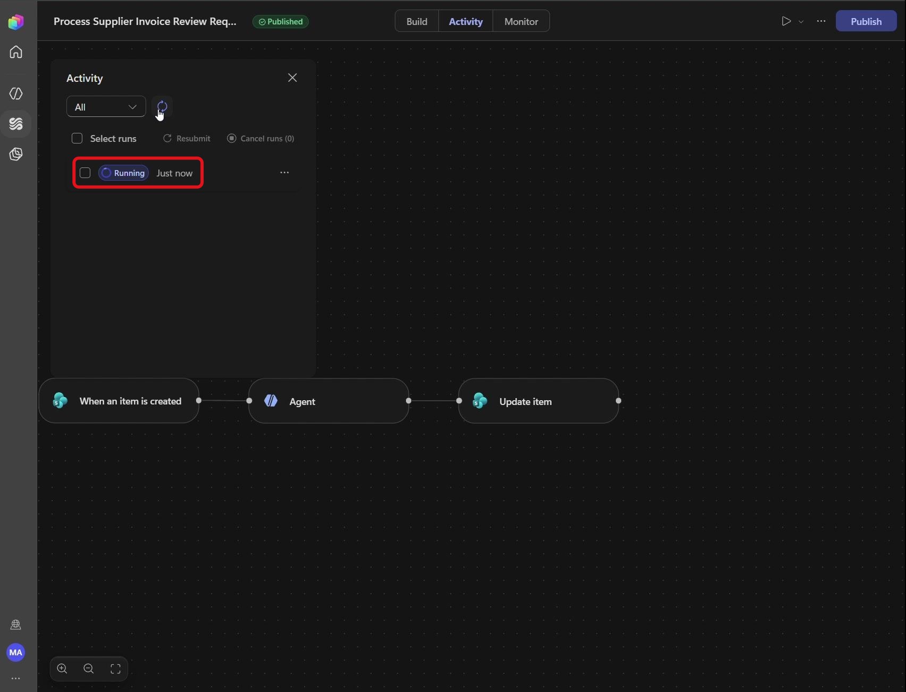This screenshot has height=692, width=906.
Task: Open the Home icon in left sidebar
Action: point(16,52)
